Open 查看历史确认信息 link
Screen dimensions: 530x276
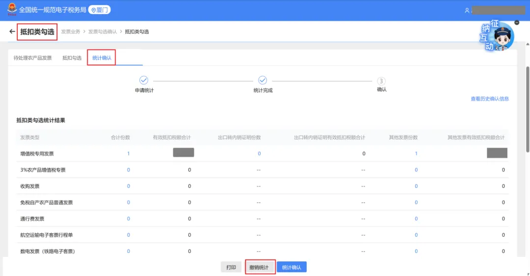coord(489,99)
